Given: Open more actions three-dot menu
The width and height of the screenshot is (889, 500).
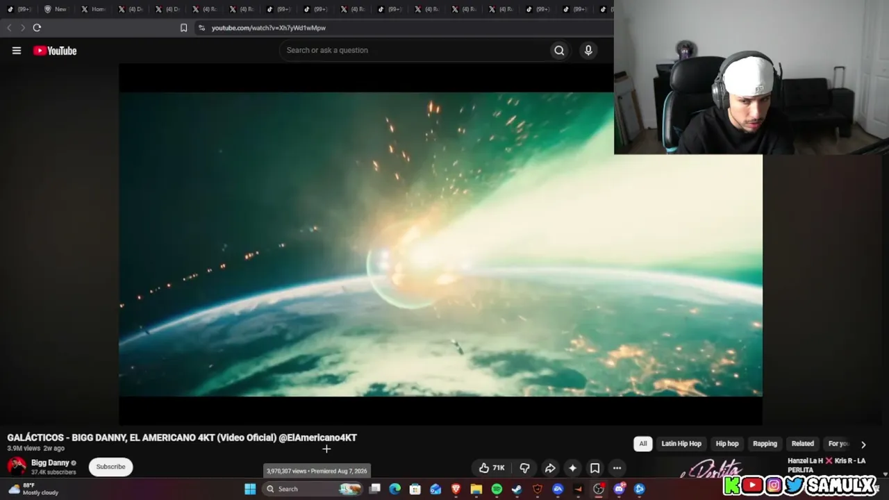Looking at the screenshot, I should pos(617,468).
